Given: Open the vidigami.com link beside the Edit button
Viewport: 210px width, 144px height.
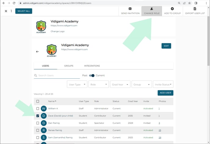Looking at the screenshot, I should click(74, 49).
